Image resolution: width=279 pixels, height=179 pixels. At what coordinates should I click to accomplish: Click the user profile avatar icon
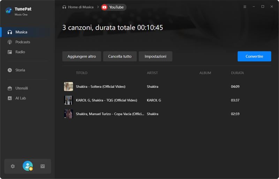[28, 166]
